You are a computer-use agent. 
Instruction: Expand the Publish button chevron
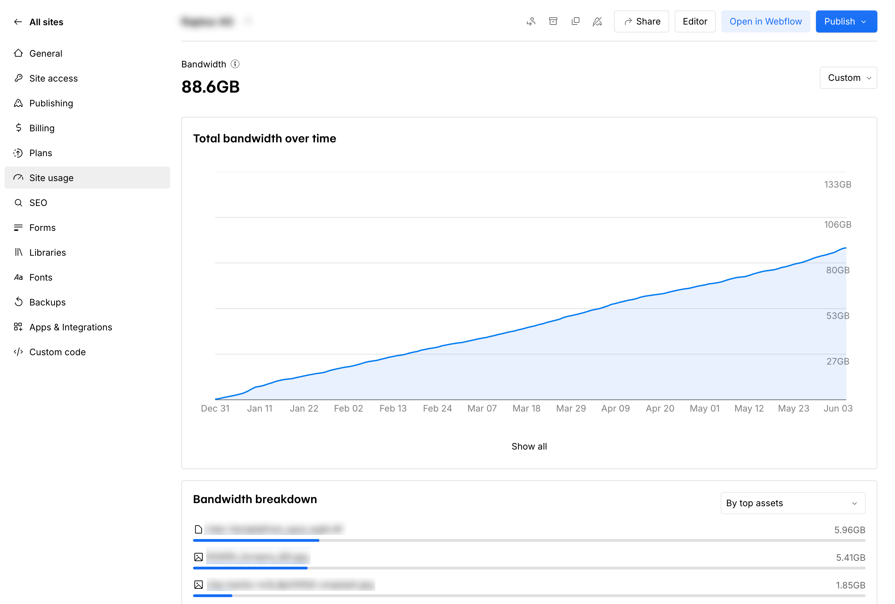pos(864,21)
